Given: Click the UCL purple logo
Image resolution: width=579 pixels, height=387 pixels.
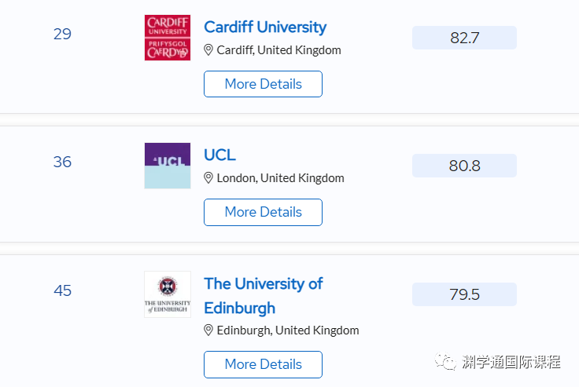Looking at the screenshot, I should point(168,166).
